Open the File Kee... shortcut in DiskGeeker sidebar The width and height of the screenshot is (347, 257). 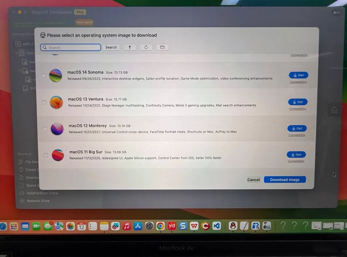[x=28, y=162]
